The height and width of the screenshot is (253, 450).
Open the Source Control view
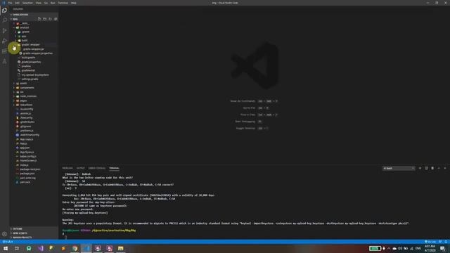[4, 30]
